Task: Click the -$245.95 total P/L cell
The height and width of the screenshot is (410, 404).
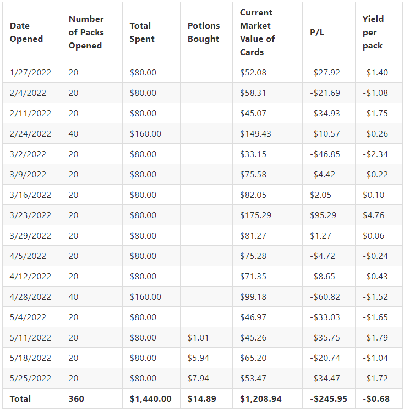Action: (328, 399)
